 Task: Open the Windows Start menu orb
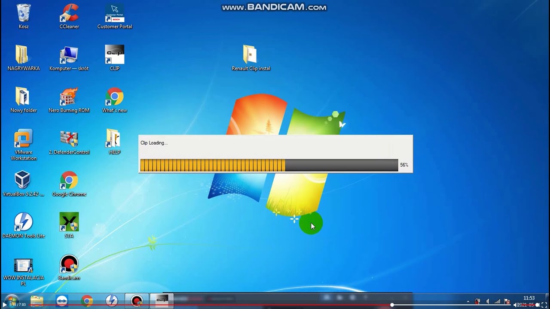point(12,300)
